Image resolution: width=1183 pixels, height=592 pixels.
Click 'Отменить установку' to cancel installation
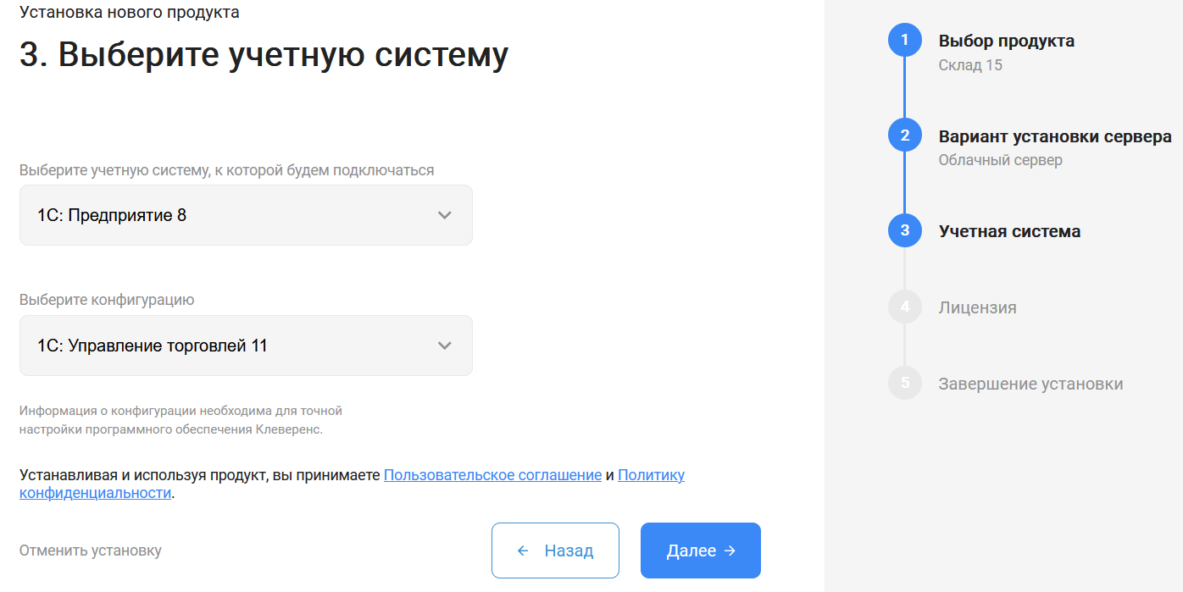(x=91, y=551)
